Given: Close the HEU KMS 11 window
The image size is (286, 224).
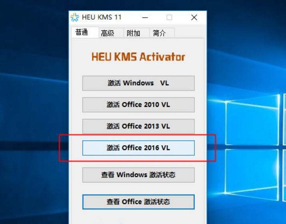Looking at the screenshot, I should 194,18.
